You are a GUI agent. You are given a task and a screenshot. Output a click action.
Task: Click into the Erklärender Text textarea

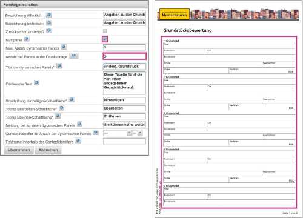pyautogui.click(x=124, y=83)
